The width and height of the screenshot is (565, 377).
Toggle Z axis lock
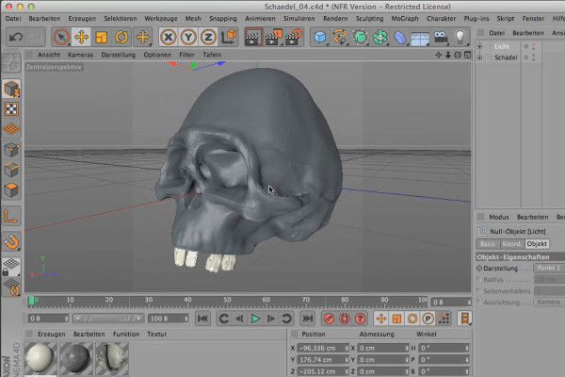(208, 37)
